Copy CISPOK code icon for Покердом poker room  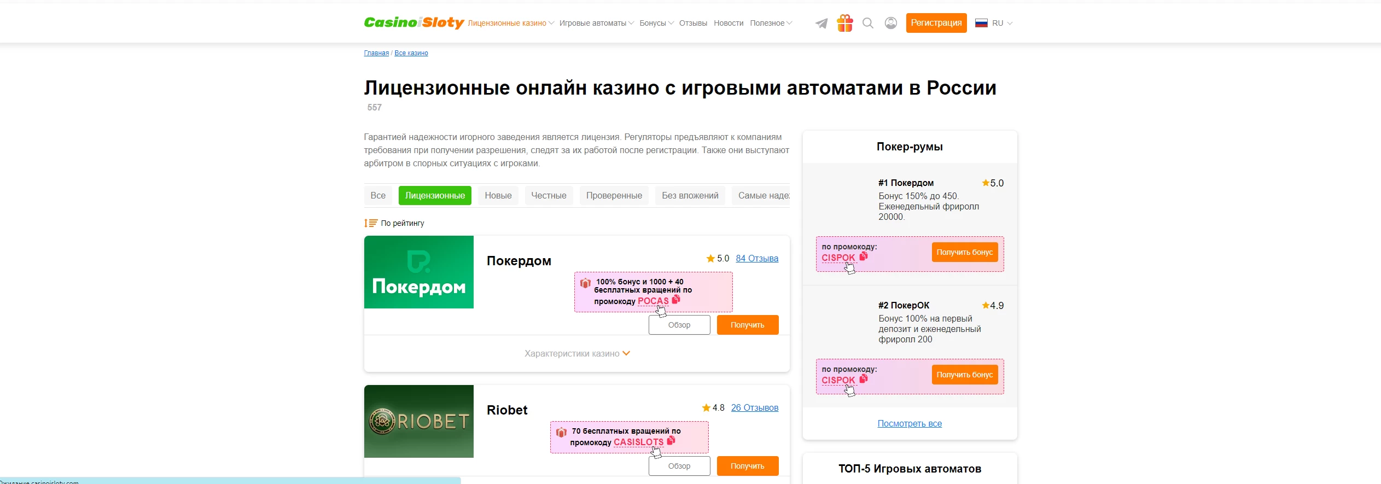pos(864,255)
